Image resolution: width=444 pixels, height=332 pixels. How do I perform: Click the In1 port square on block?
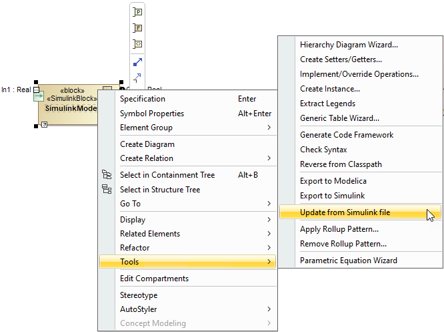pos(36,89)
